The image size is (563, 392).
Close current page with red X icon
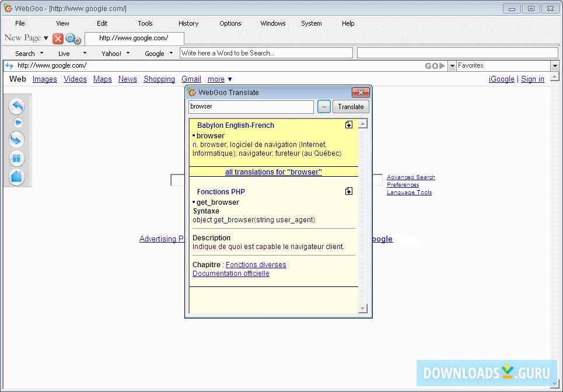(x=58, y=38)
